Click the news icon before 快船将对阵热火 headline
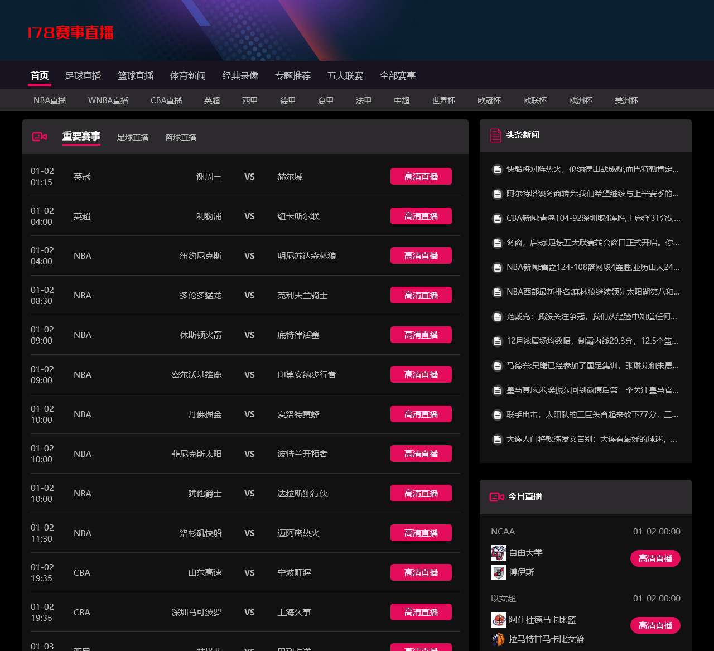 point(497,170)
